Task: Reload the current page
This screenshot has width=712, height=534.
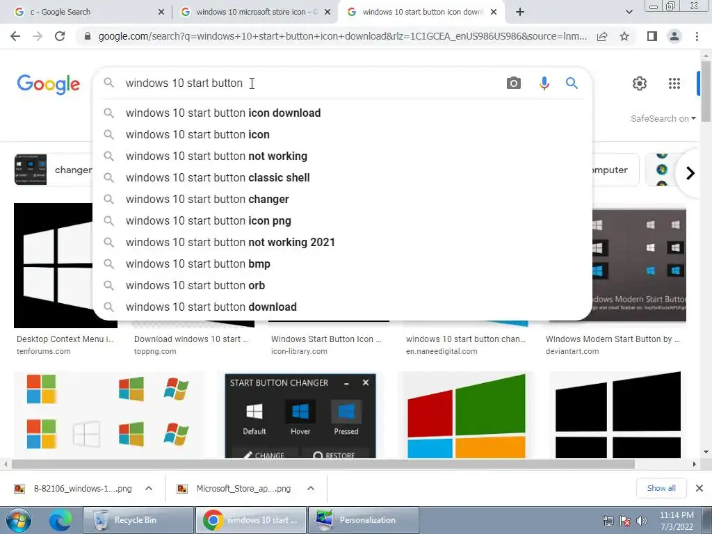Action: [60, 36]
